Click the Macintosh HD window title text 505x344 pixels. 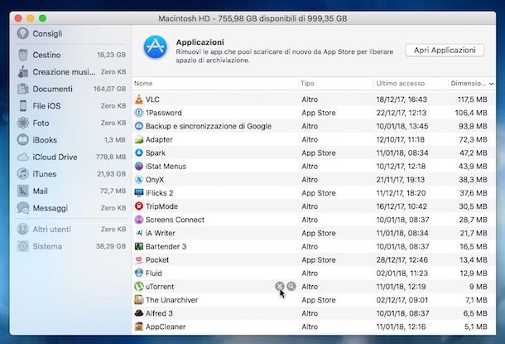[x=252, y=18]
